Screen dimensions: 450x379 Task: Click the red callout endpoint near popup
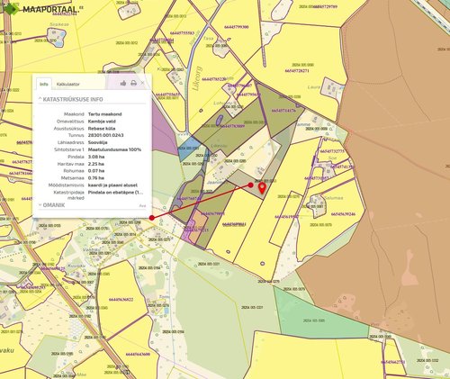coord(152,218)
